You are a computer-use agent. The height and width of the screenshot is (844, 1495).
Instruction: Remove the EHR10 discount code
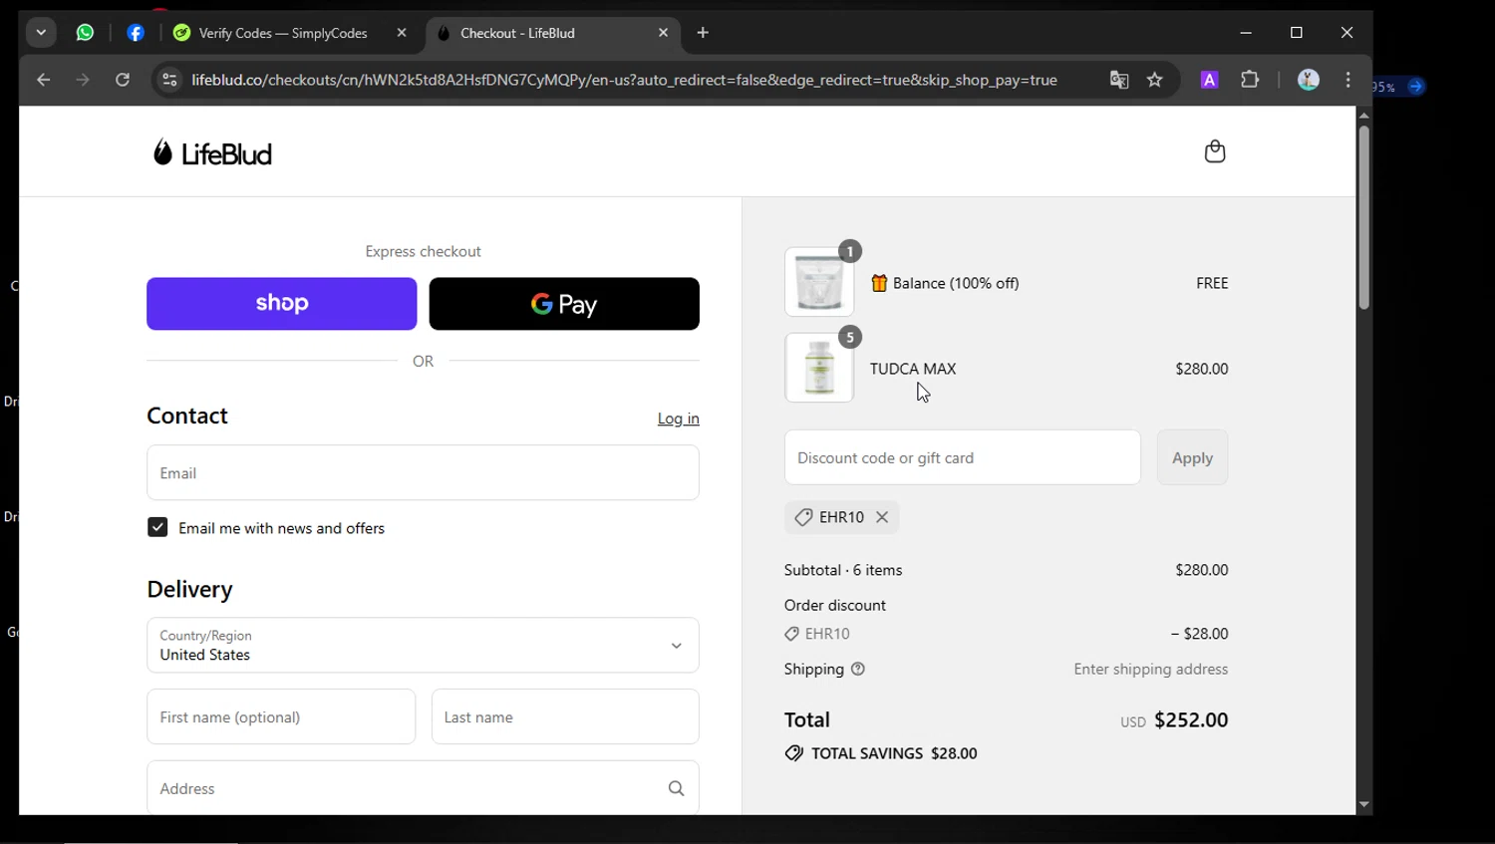882,517
